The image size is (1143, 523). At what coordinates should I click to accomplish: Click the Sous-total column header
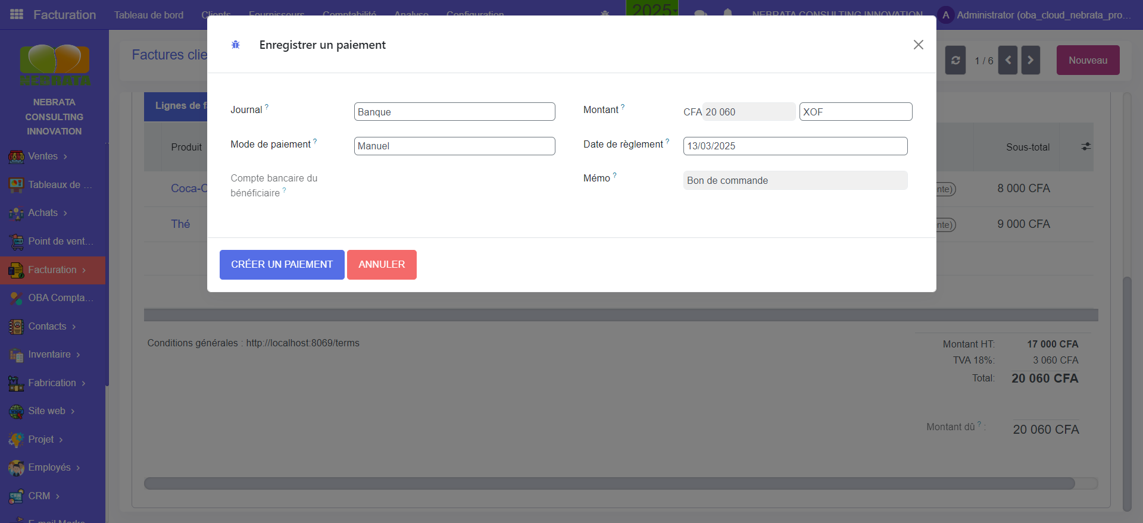tap(1028, 147)
